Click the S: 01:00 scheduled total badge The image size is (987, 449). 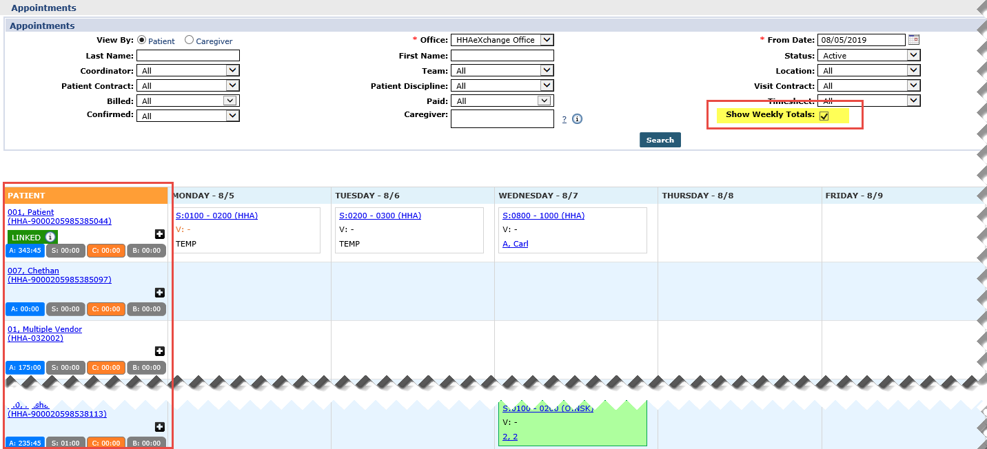point(65,443)
